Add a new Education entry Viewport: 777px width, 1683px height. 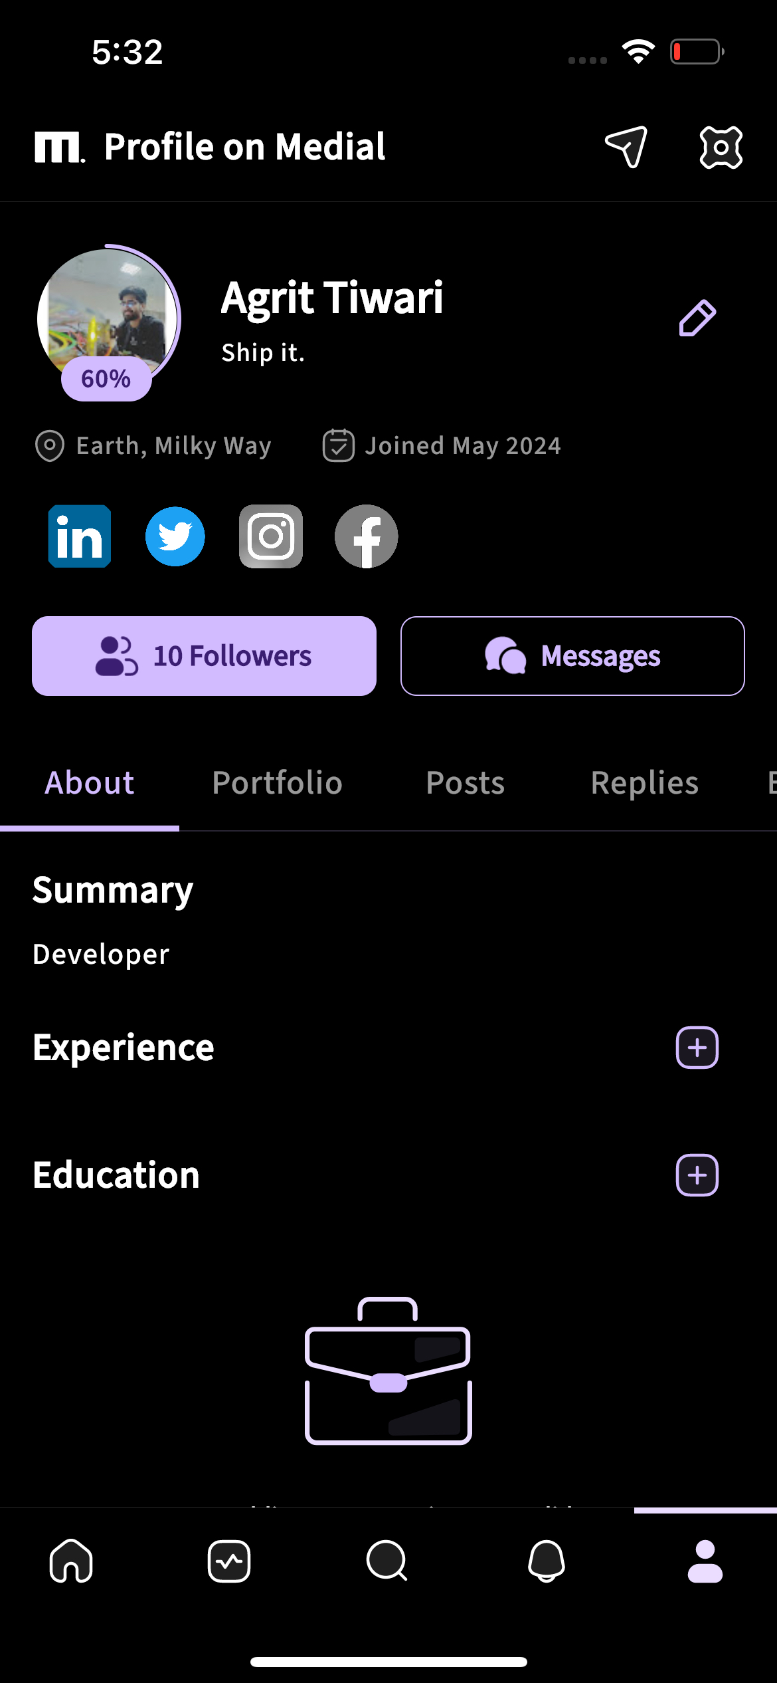[x=697, y=1175]
